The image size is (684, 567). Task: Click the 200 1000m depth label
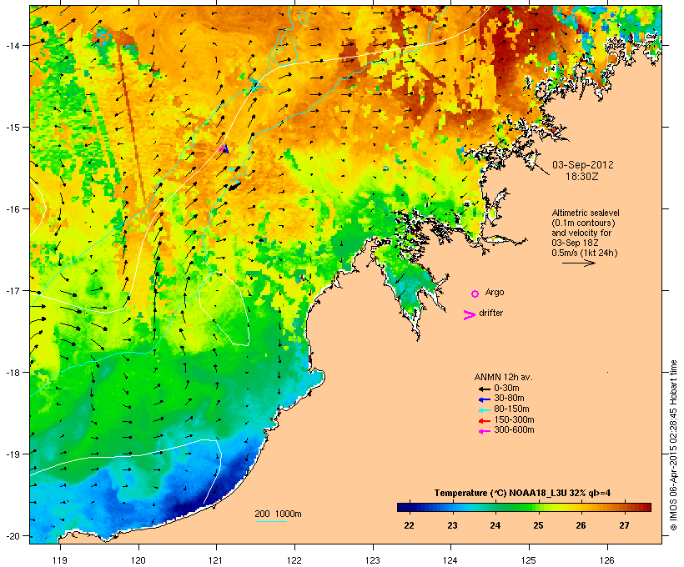278,514
